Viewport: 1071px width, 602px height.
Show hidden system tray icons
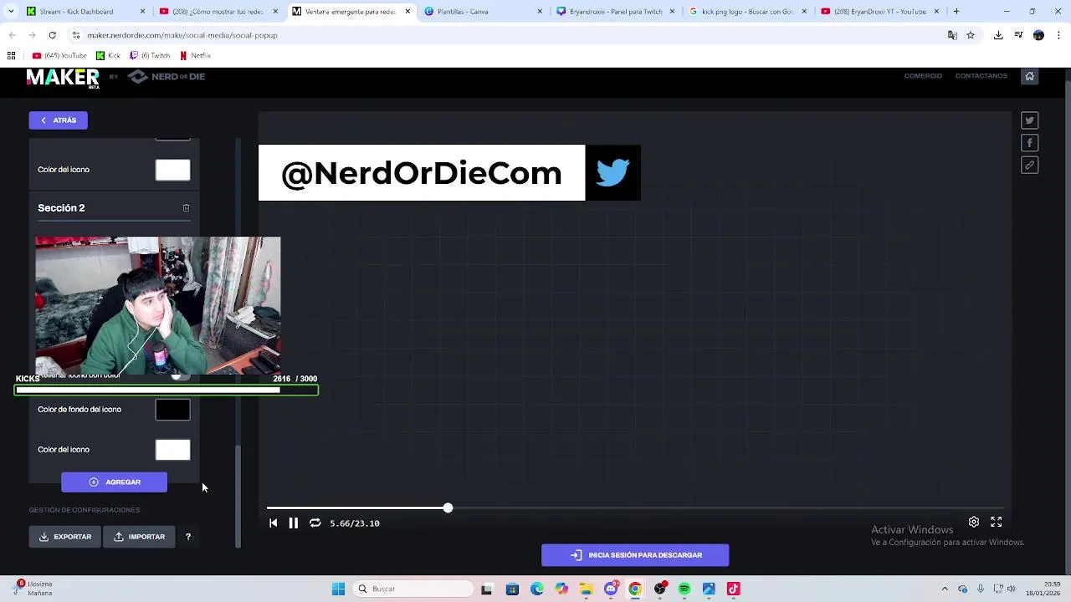point(945,589)
